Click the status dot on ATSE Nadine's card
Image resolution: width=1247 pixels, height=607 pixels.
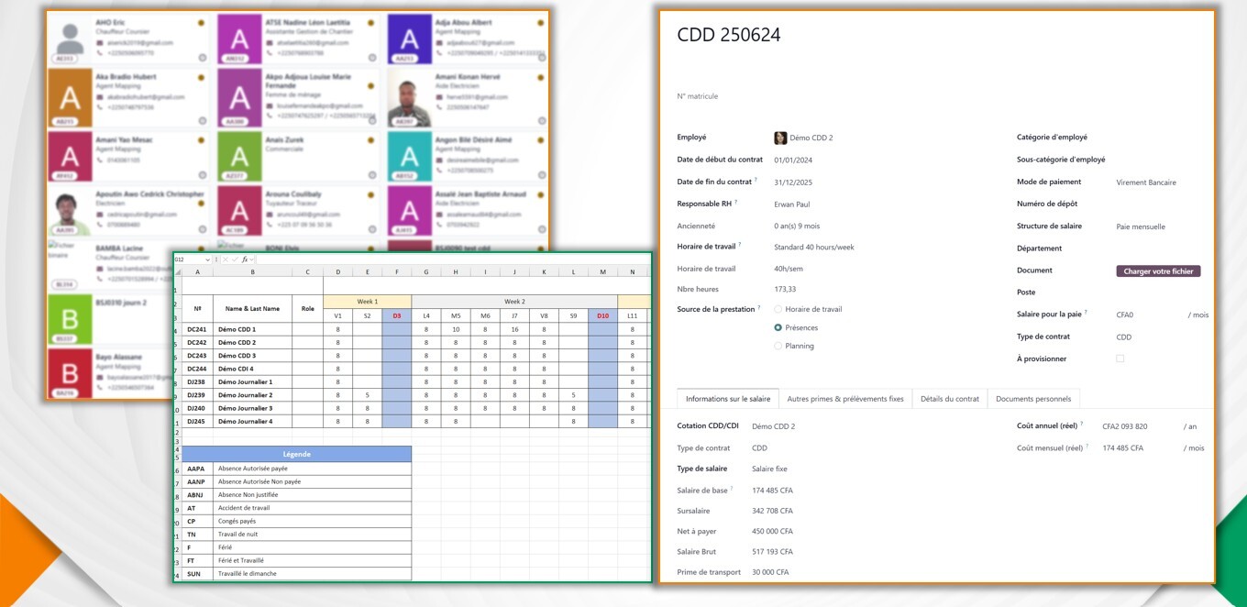coord(371,22)
